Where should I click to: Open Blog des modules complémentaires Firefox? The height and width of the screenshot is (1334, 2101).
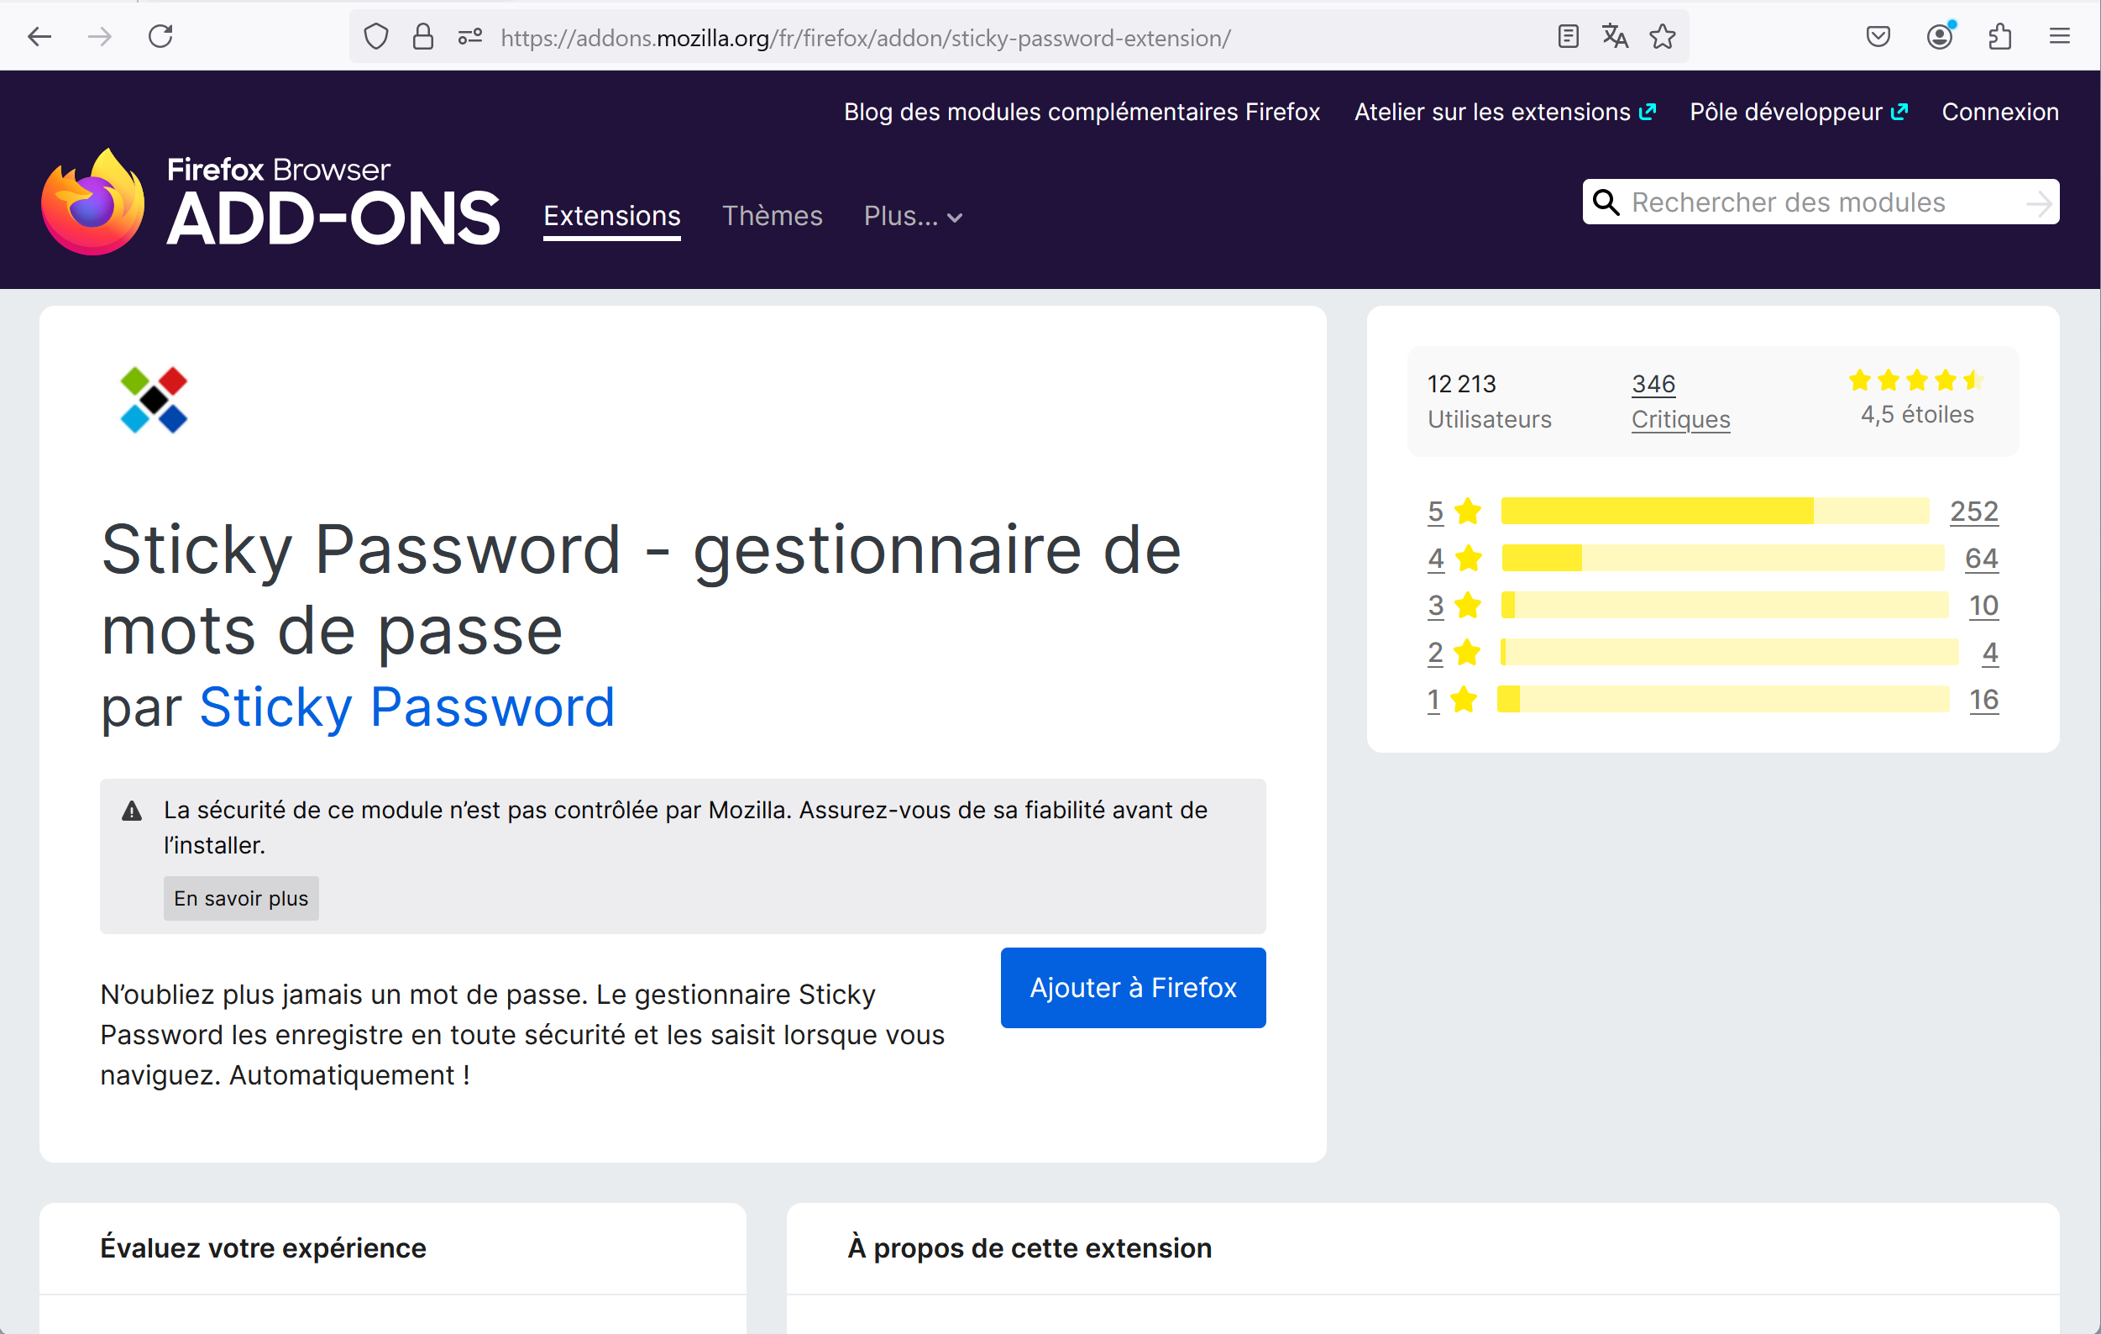coord(1082,112)
